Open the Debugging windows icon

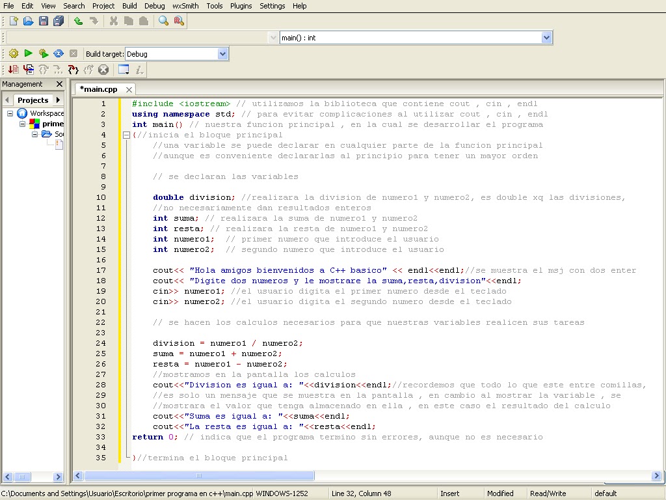coord(124,70)
